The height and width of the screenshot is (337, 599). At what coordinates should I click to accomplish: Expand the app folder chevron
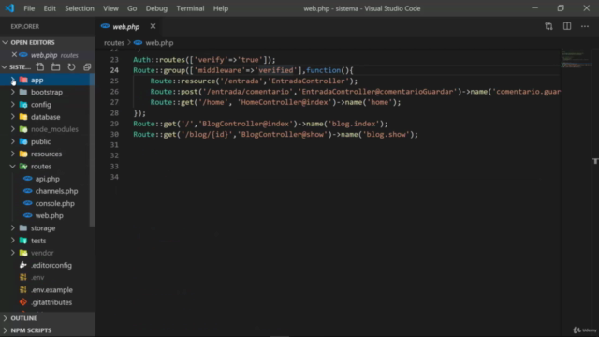click(x=13, y=80)
